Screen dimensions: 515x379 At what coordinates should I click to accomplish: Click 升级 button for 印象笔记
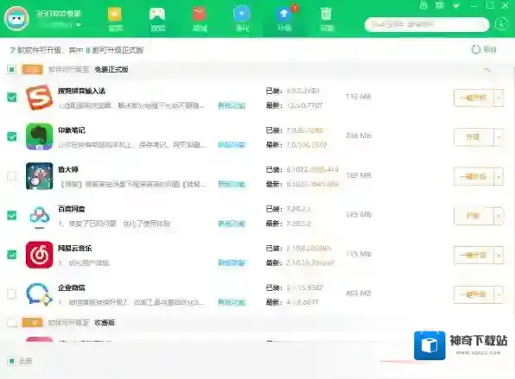[x=474, y=136]
